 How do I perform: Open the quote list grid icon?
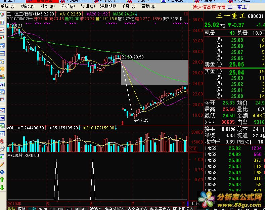[2, 22]
